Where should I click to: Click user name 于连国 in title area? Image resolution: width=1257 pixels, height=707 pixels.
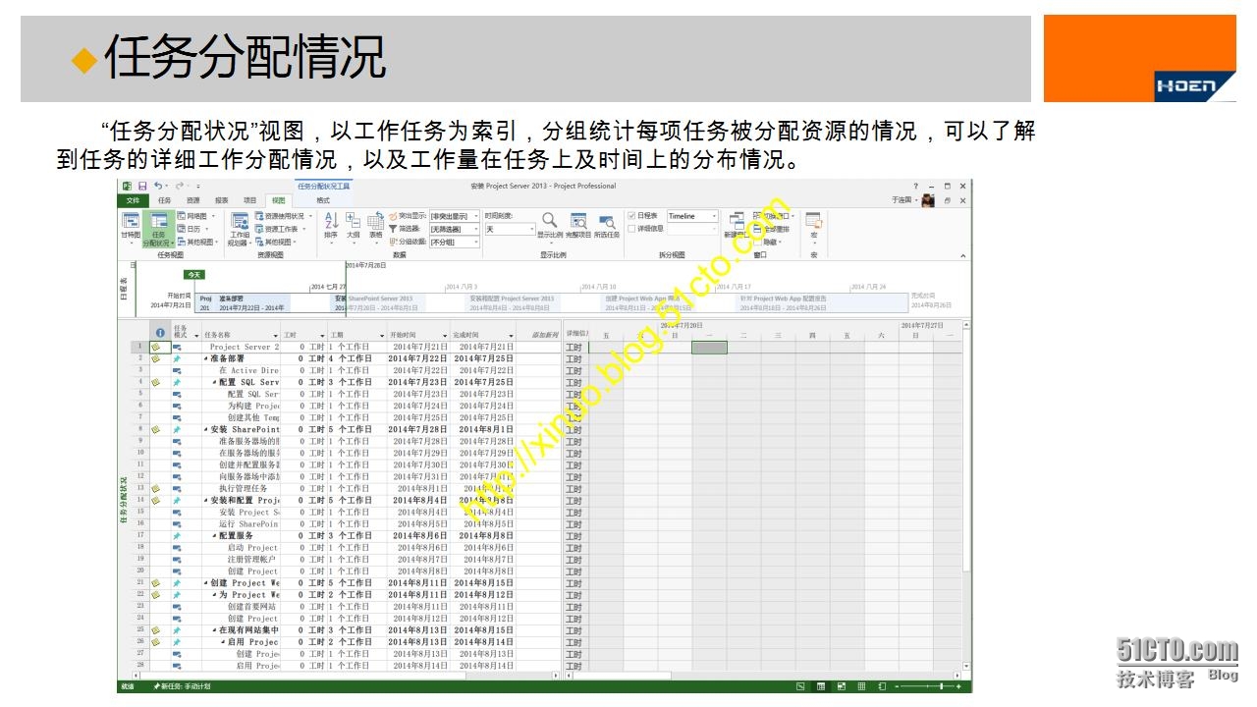point(902,199)
